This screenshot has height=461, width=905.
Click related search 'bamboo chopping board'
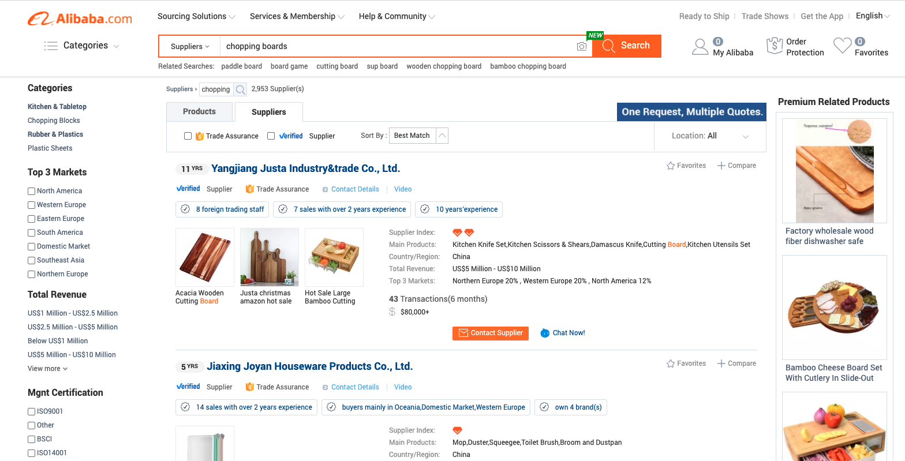tap(528, 66)
